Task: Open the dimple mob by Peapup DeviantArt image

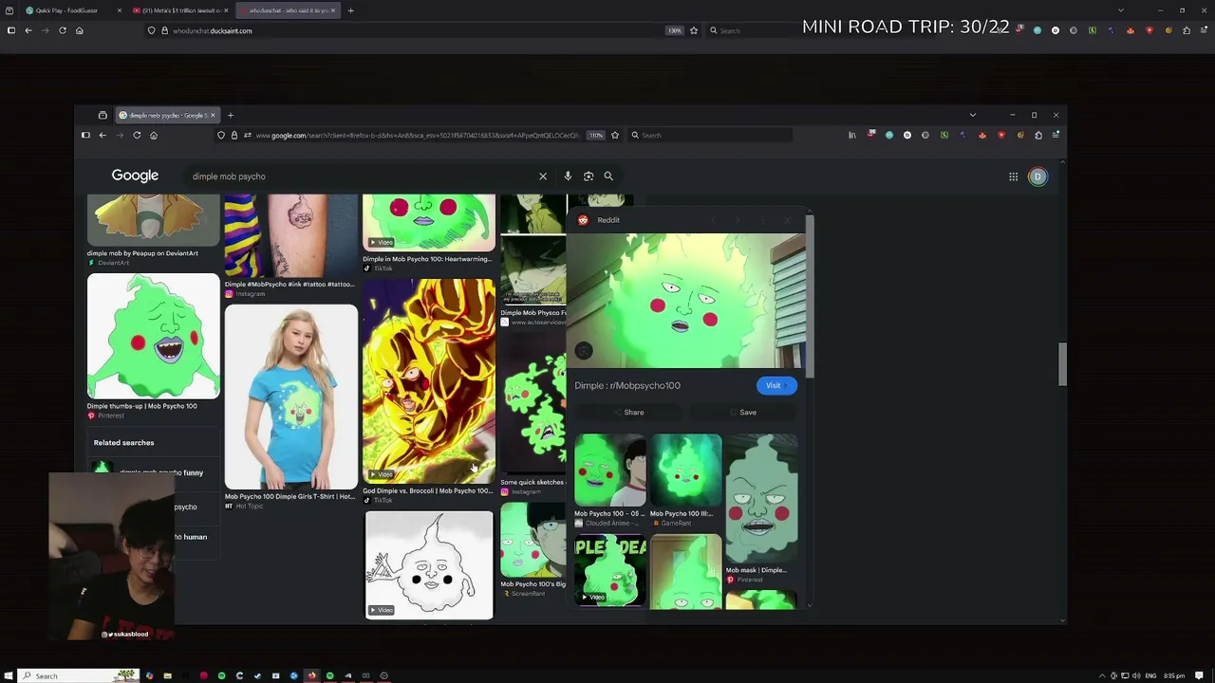Action: point(153,220)
